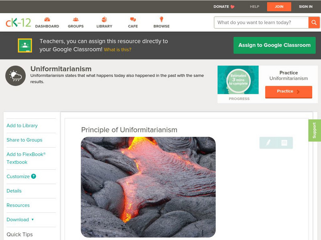Click the PROGRESS label under the circle

pyautogui.click(x=239, y=99)
